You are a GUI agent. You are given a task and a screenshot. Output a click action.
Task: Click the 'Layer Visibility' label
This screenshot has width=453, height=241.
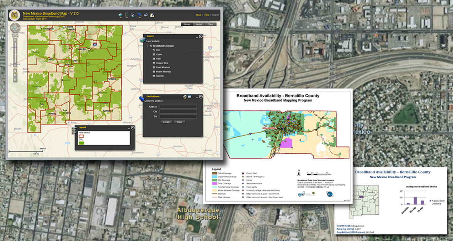tap(153, 41)
